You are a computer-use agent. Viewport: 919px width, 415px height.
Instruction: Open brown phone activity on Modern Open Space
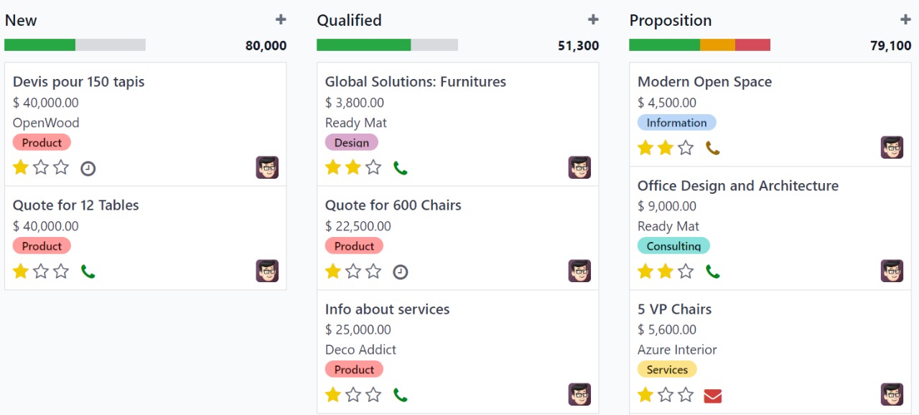712,149
